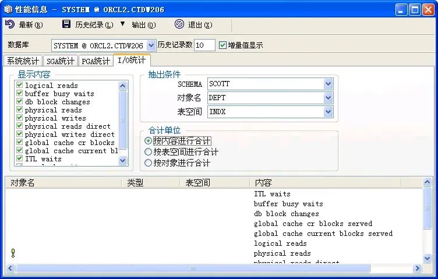The width and height of the screenshot is (438, 279).
Task: Uncheck the logical reads checkbox
Action: tap(20, 86)
